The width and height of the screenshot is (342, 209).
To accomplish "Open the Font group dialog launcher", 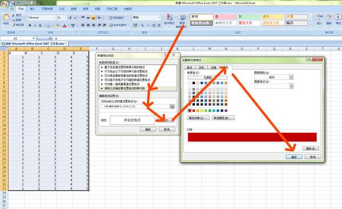I will click(76, 32).
